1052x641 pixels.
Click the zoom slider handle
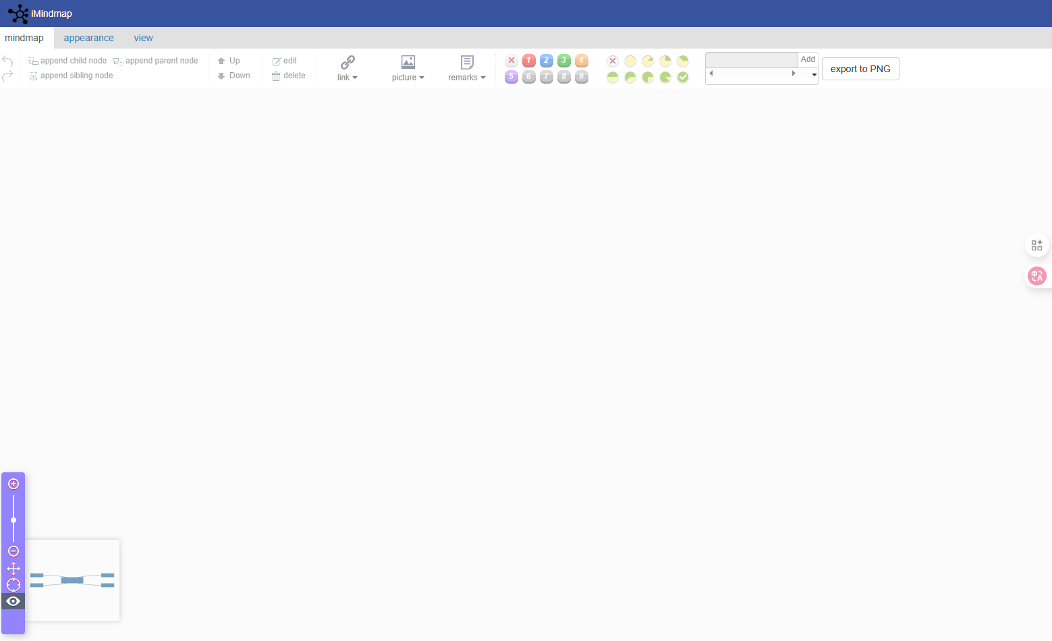pyautogui.click(x=13, y=520)
